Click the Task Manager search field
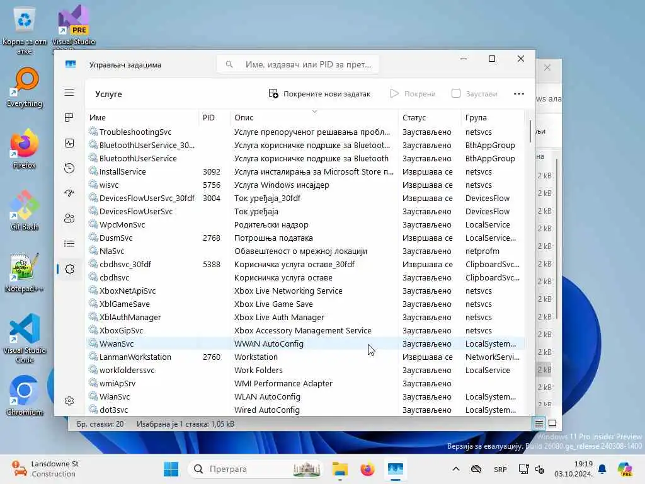This screenshot has width=645, height=484. 298,65
